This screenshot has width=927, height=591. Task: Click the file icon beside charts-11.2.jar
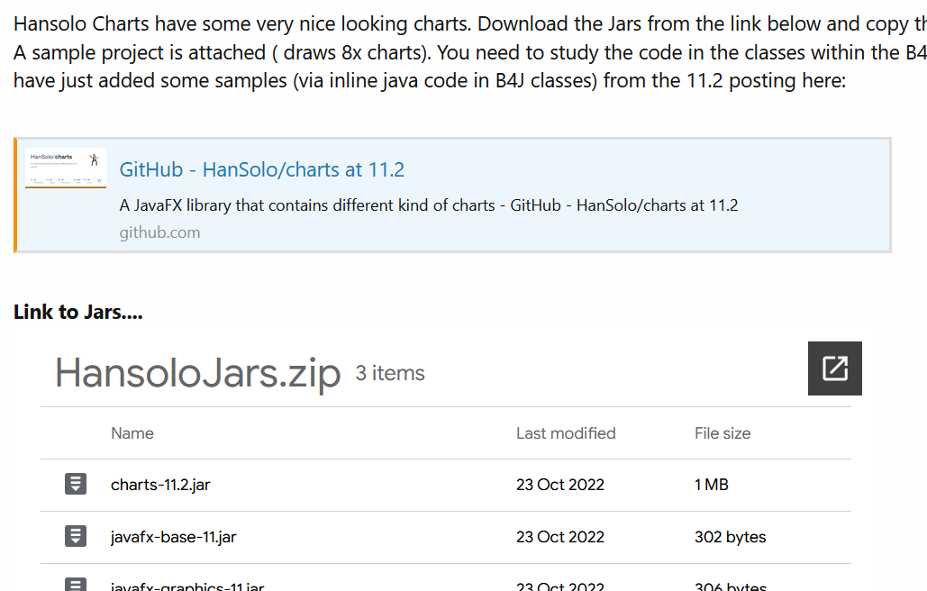coord(76,485)
